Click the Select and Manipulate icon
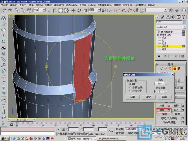This screenshot has height=141, width=188. (x=111, y=10)
